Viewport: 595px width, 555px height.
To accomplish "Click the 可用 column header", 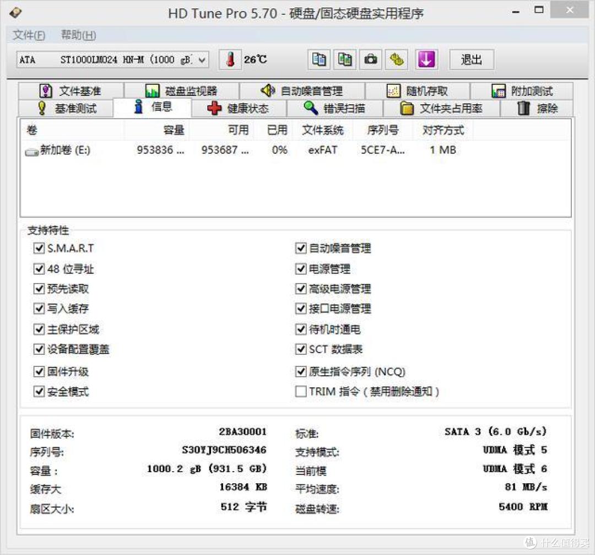I will click(x=221, y=130).
